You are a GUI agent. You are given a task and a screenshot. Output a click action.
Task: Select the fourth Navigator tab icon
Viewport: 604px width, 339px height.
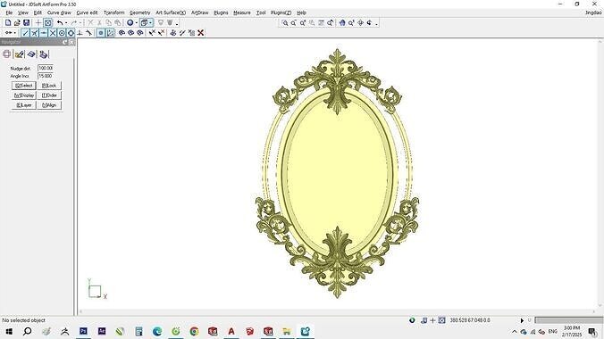click(44, 54)
